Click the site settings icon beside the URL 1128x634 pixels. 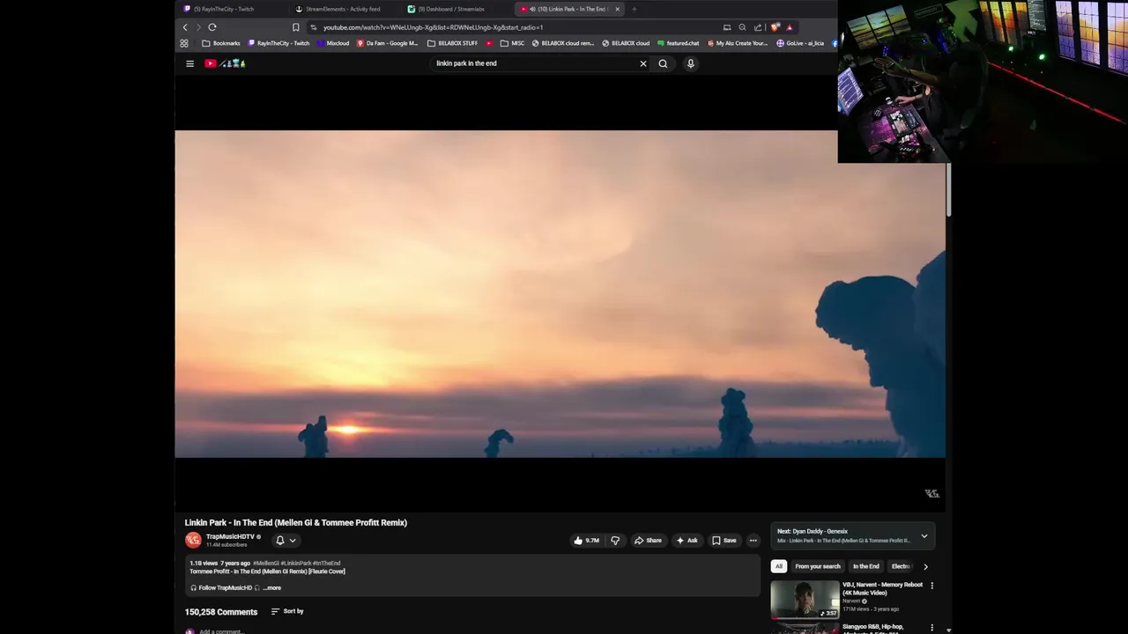pyautogui.click(x=313, y=27)
